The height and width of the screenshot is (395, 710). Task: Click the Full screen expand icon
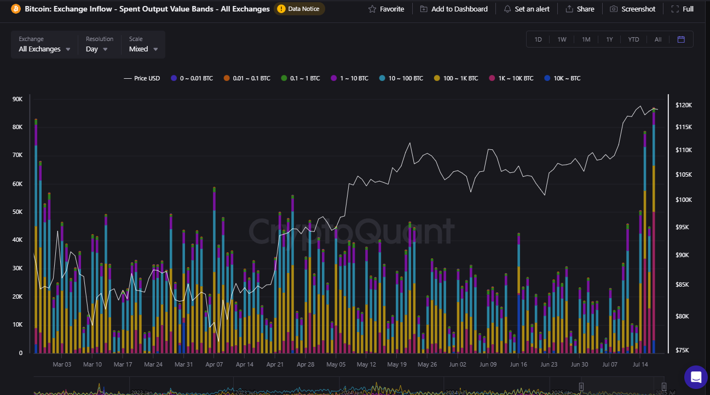pos(675,9)
